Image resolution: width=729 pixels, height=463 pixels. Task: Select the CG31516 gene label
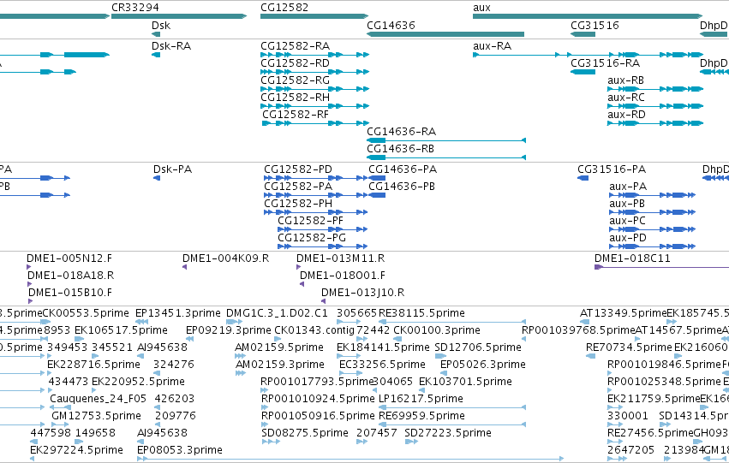pyautogui.click(x=595, y=26)
